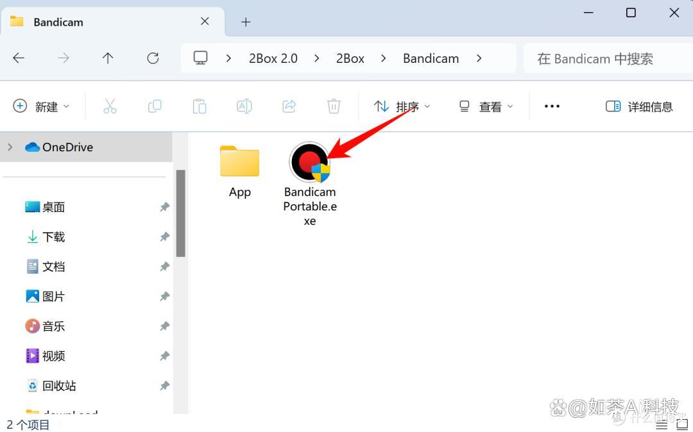693x432 pixels.
Task: Add a new tab with plus
Action: (x=246, y=22)
